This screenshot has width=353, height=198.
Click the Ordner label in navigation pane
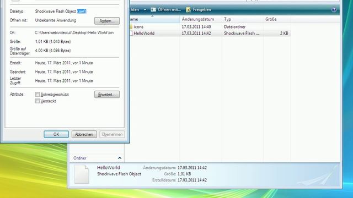(79, 158)
